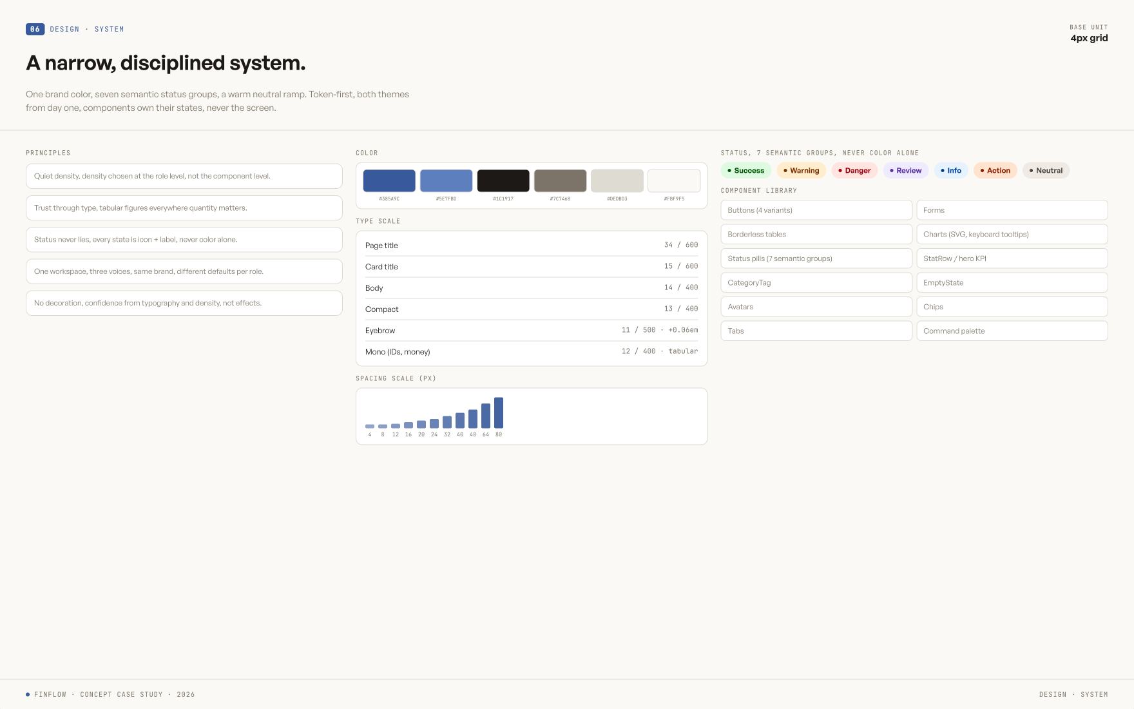The height and width of the screenshot is (709, 1134).
Task: Select the 'Quiet density' principle card
Action: click(x=184, y=176)
